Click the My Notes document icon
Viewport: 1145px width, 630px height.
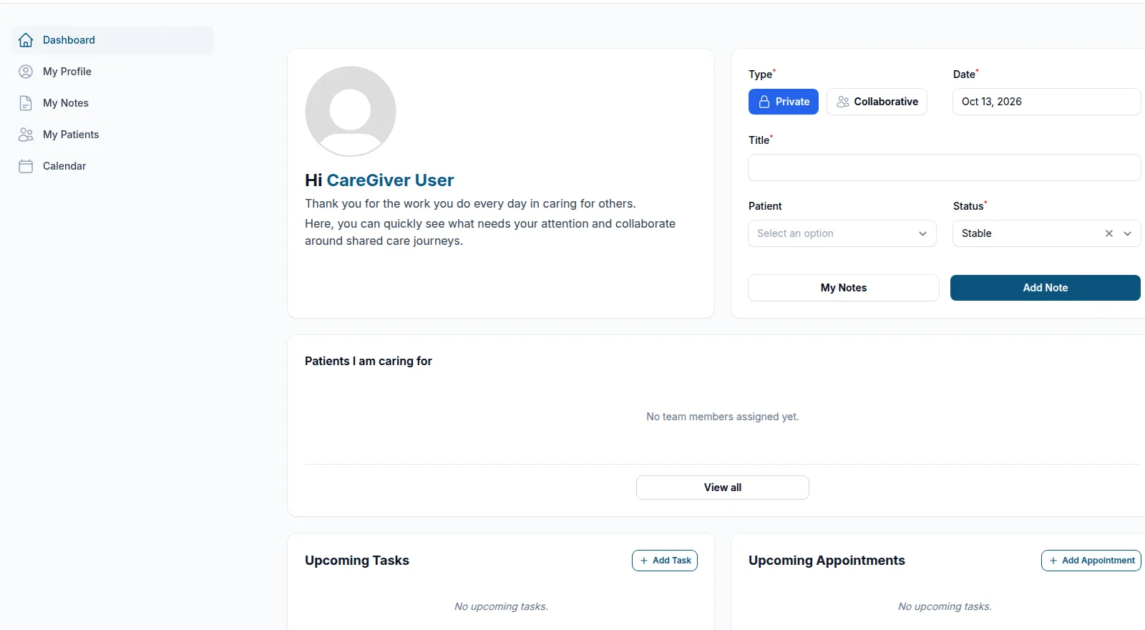pos(26,103)
